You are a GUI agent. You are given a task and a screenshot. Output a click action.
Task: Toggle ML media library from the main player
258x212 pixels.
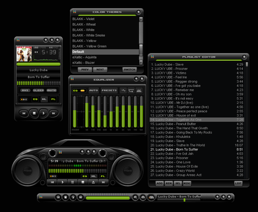pos(44,100)
